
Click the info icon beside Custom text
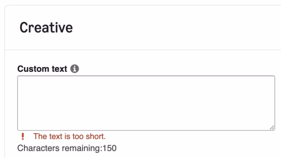tap(75, 69)
